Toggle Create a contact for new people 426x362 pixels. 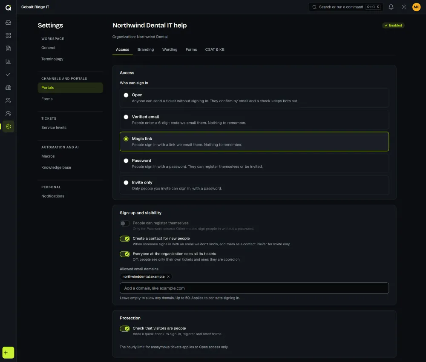[x=125, y=239]
